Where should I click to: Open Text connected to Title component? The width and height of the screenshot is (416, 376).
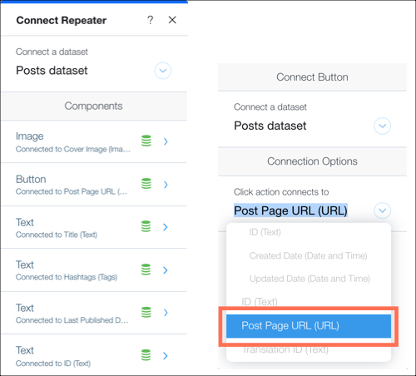[94, 227]
